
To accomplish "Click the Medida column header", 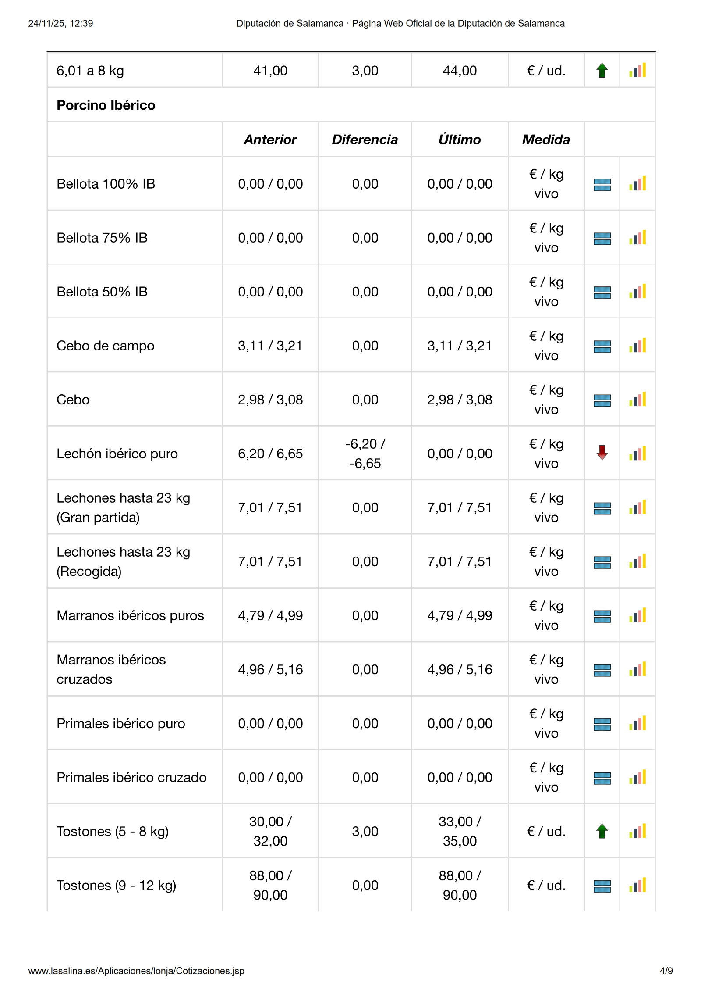I will (x=546, y=139).
